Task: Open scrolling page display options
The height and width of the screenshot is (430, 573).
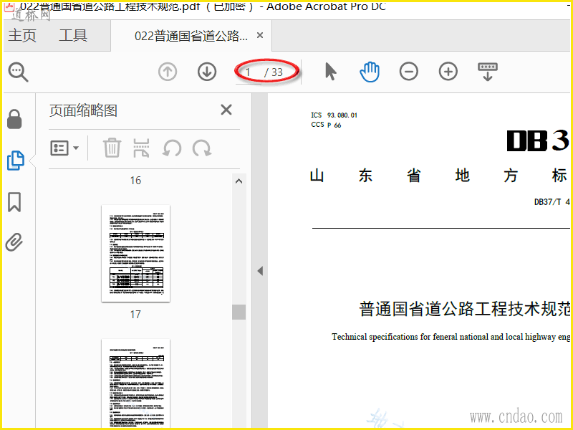Action: pyautogui.click(x=488, y=72)
